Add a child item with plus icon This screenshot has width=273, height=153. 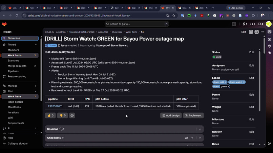coord(192,138)
